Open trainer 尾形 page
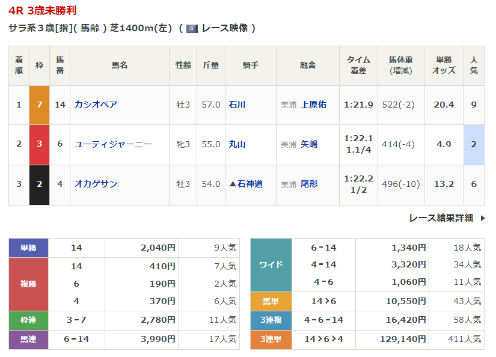The image size is (496, 357). [x=309, y=184]
